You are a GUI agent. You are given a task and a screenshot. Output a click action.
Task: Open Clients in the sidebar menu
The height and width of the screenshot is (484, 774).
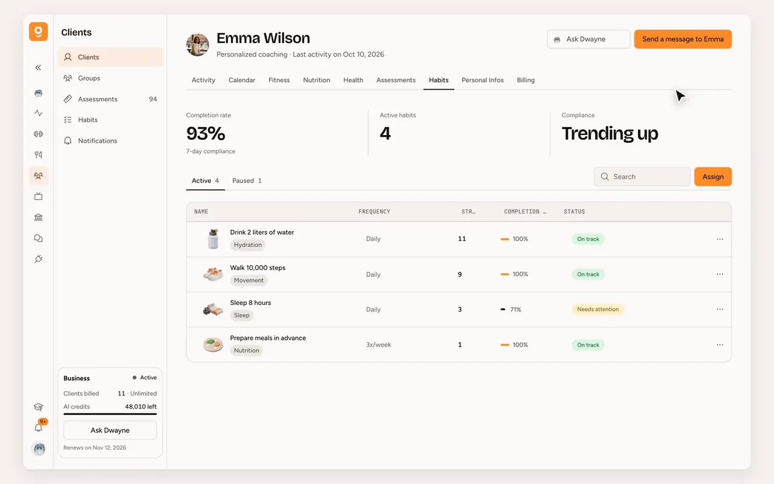[x=110, y=57]
